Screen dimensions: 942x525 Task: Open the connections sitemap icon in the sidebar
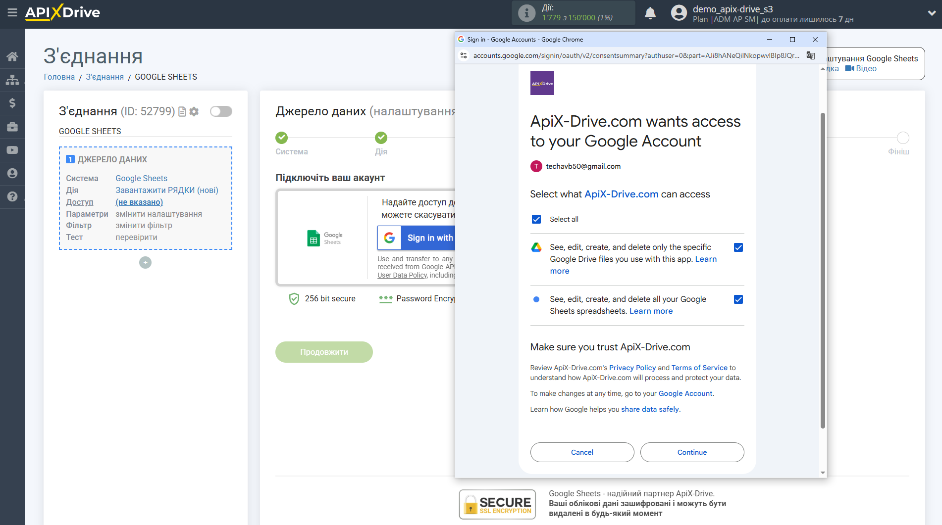click(12, 80)
